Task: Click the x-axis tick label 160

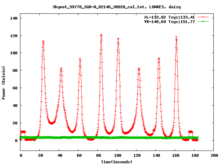Action: 176,155
